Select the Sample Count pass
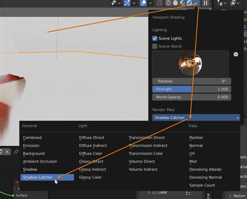The image size is (247, 199). click(x=202, y=185)
